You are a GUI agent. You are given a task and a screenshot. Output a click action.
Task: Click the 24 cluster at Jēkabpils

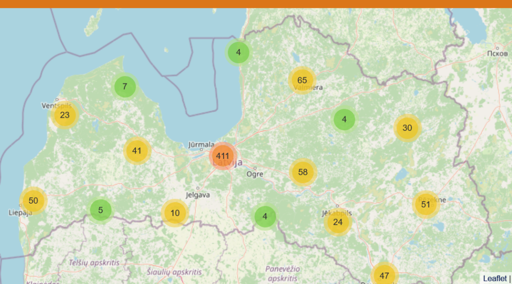[338, 222]
